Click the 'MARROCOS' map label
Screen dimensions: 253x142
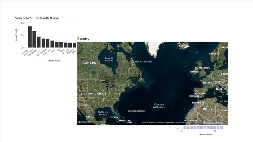(198, 103)
